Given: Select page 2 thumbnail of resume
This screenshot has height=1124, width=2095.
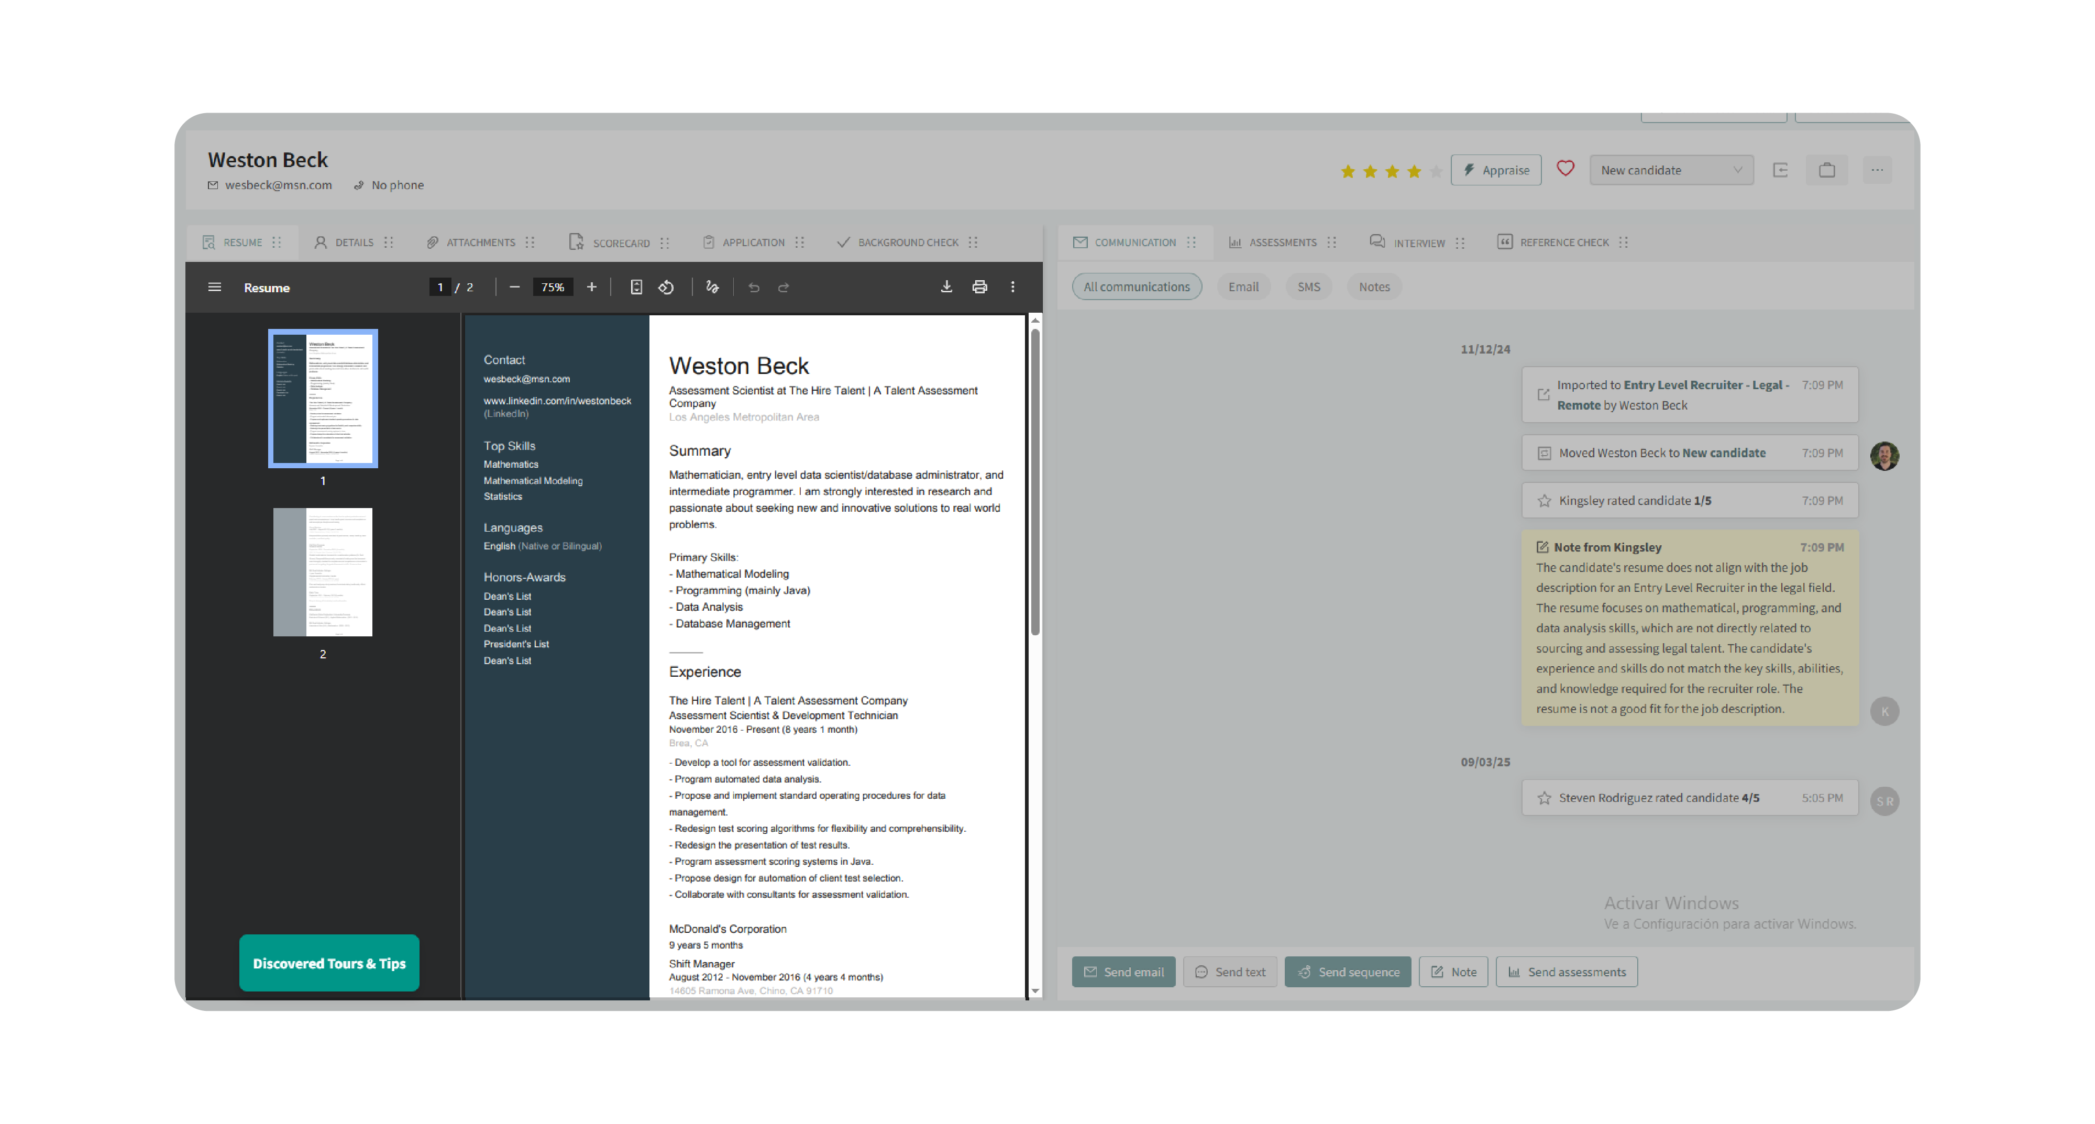Looking at the screenshot, I should 322,572.
